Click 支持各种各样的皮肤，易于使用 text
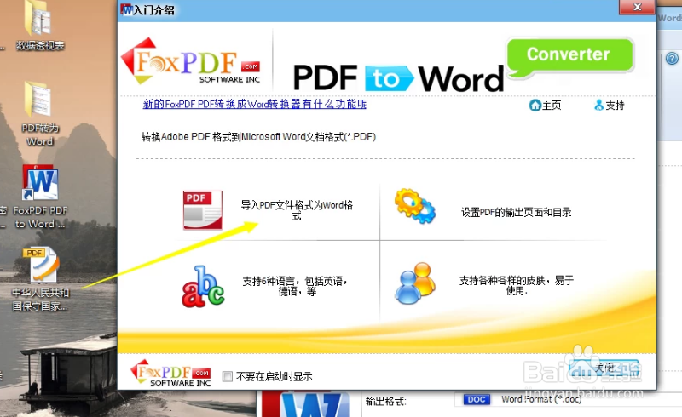This screenshot has height=417, width=682. pos(517,285)
